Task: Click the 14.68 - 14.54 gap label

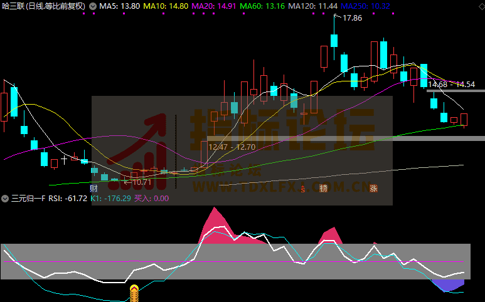Action: click(451, 85)
